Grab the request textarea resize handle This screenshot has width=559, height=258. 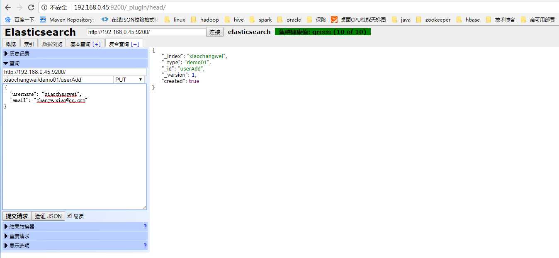tap(144, 207)
